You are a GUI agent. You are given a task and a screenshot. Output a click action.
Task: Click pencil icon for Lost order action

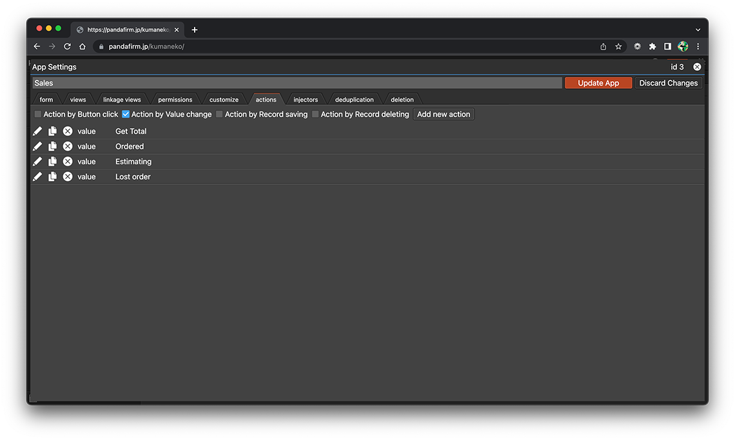point(37,177)
